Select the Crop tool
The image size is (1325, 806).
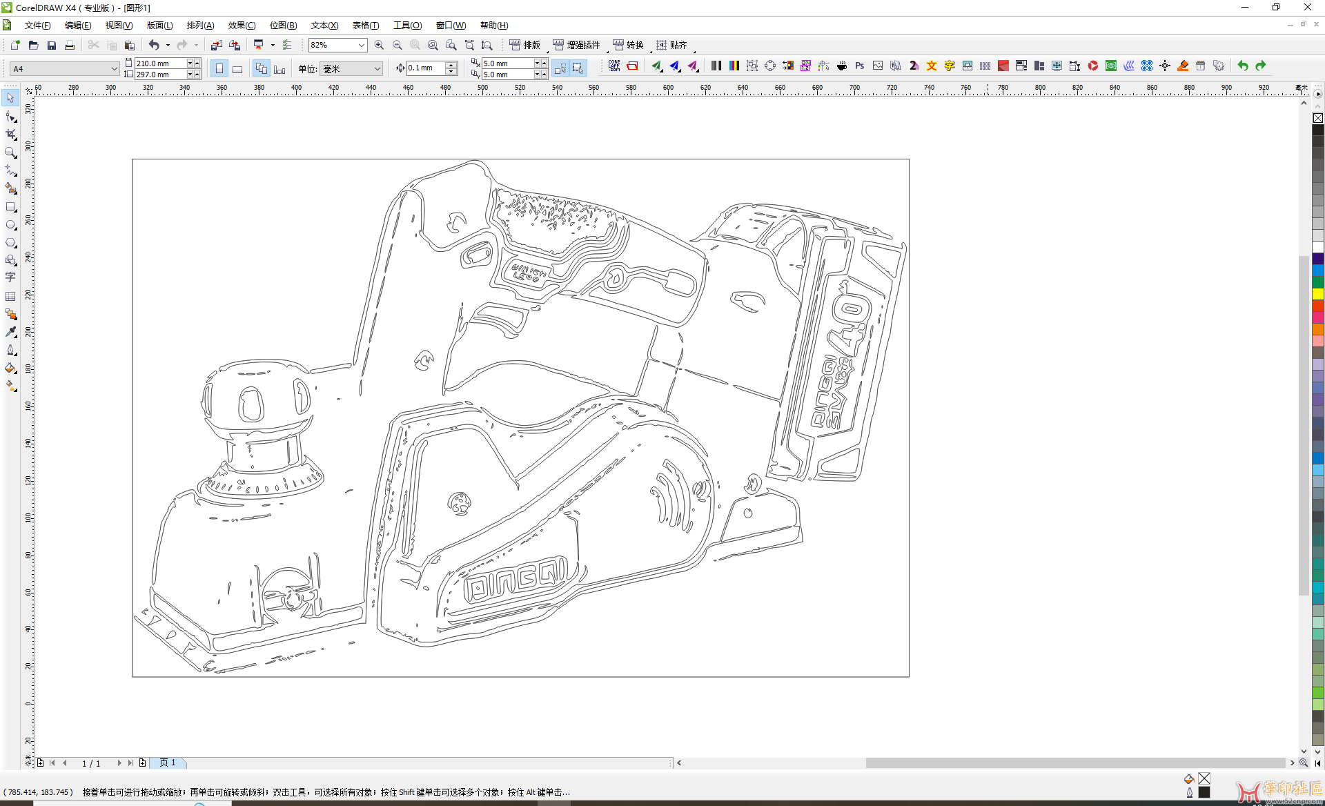coord(10,135)
